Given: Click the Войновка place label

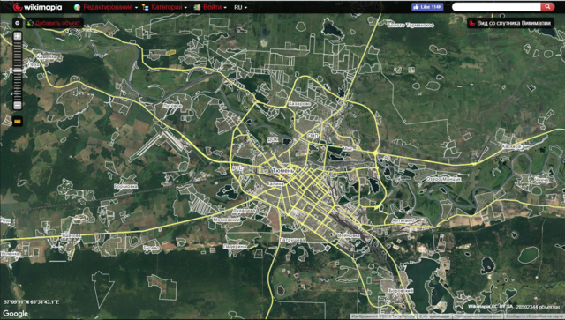Looking at the screenshot, I should click(349, 235).
